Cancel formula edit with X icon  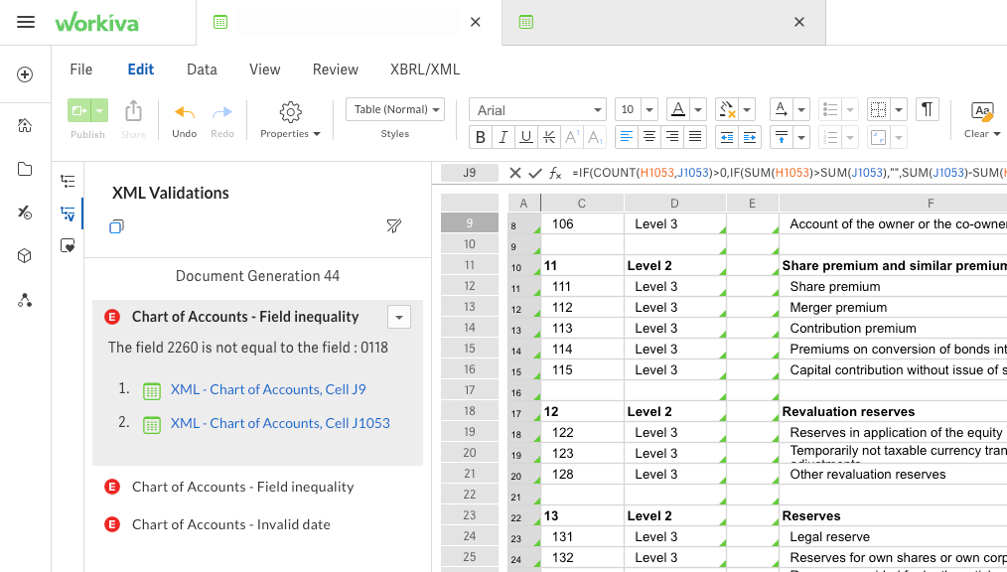(x=515, y=173)
